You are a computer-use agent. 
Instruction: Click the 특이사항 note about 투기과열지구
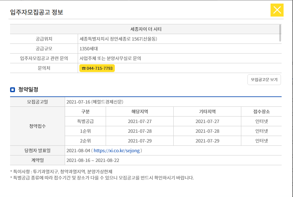pyautogui.click(x=61, y=172)
